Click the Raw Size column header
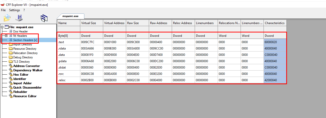Screen dimensions: 326x118 (137, 23)
